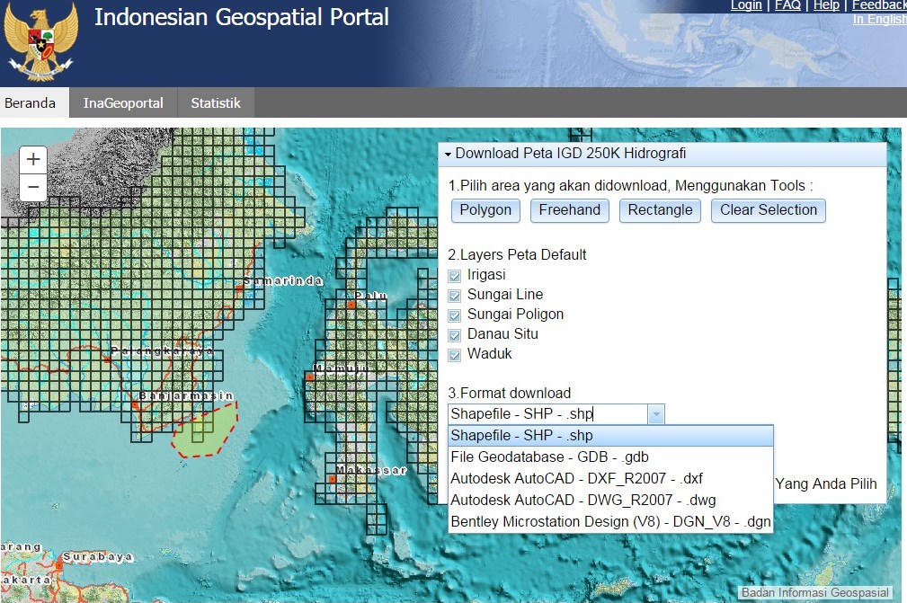Screen dimensions: 907x603
Task: Uncheck the Danau Situ layer
Action: [x=456, y=334]
